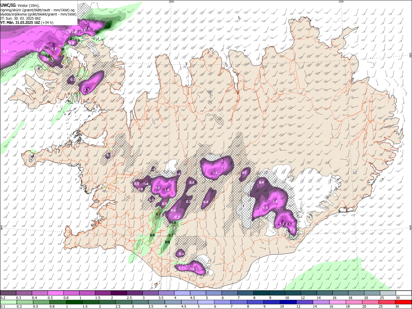Select the 2.5 swatch in bottom legend row
This screenshot has height=309, width=412.
click(x=123, y=302)
